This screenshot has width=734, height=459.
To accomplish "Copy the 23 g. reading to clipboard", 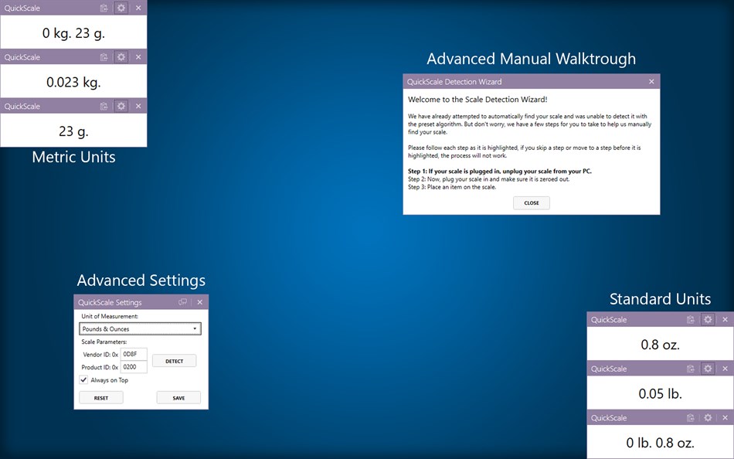I will [104, 106].
